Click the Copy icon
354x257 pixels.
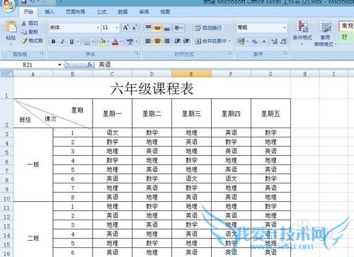click(x=24, y=32)
